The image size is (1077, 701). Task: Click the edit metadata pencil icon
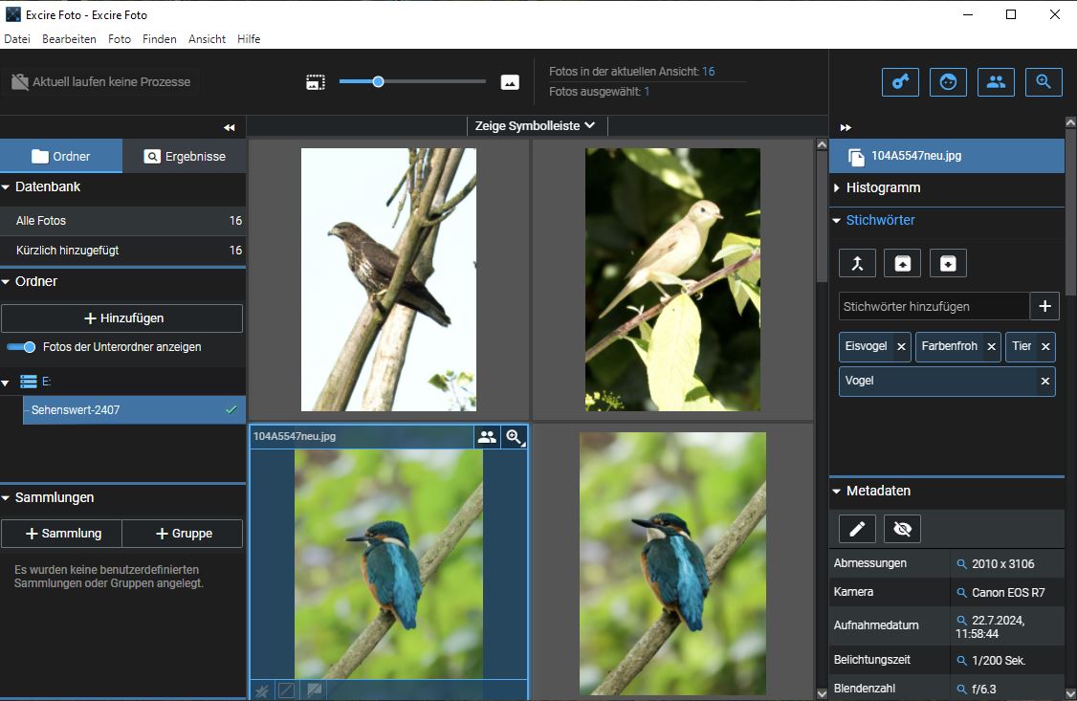857,529
